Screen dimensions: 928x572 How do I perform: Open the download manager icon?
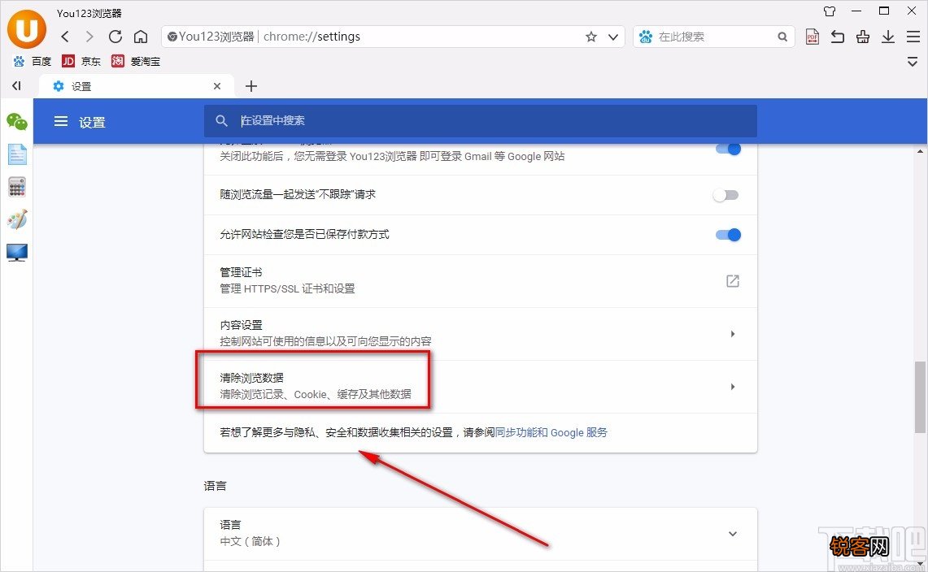click(x=887, y=37)
